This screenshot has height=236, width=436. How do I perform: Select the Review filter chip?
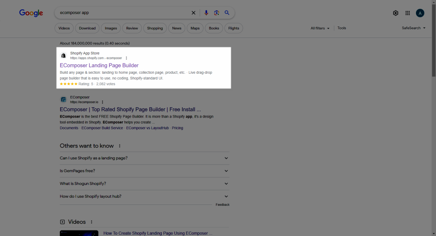[x=132, y=28]
